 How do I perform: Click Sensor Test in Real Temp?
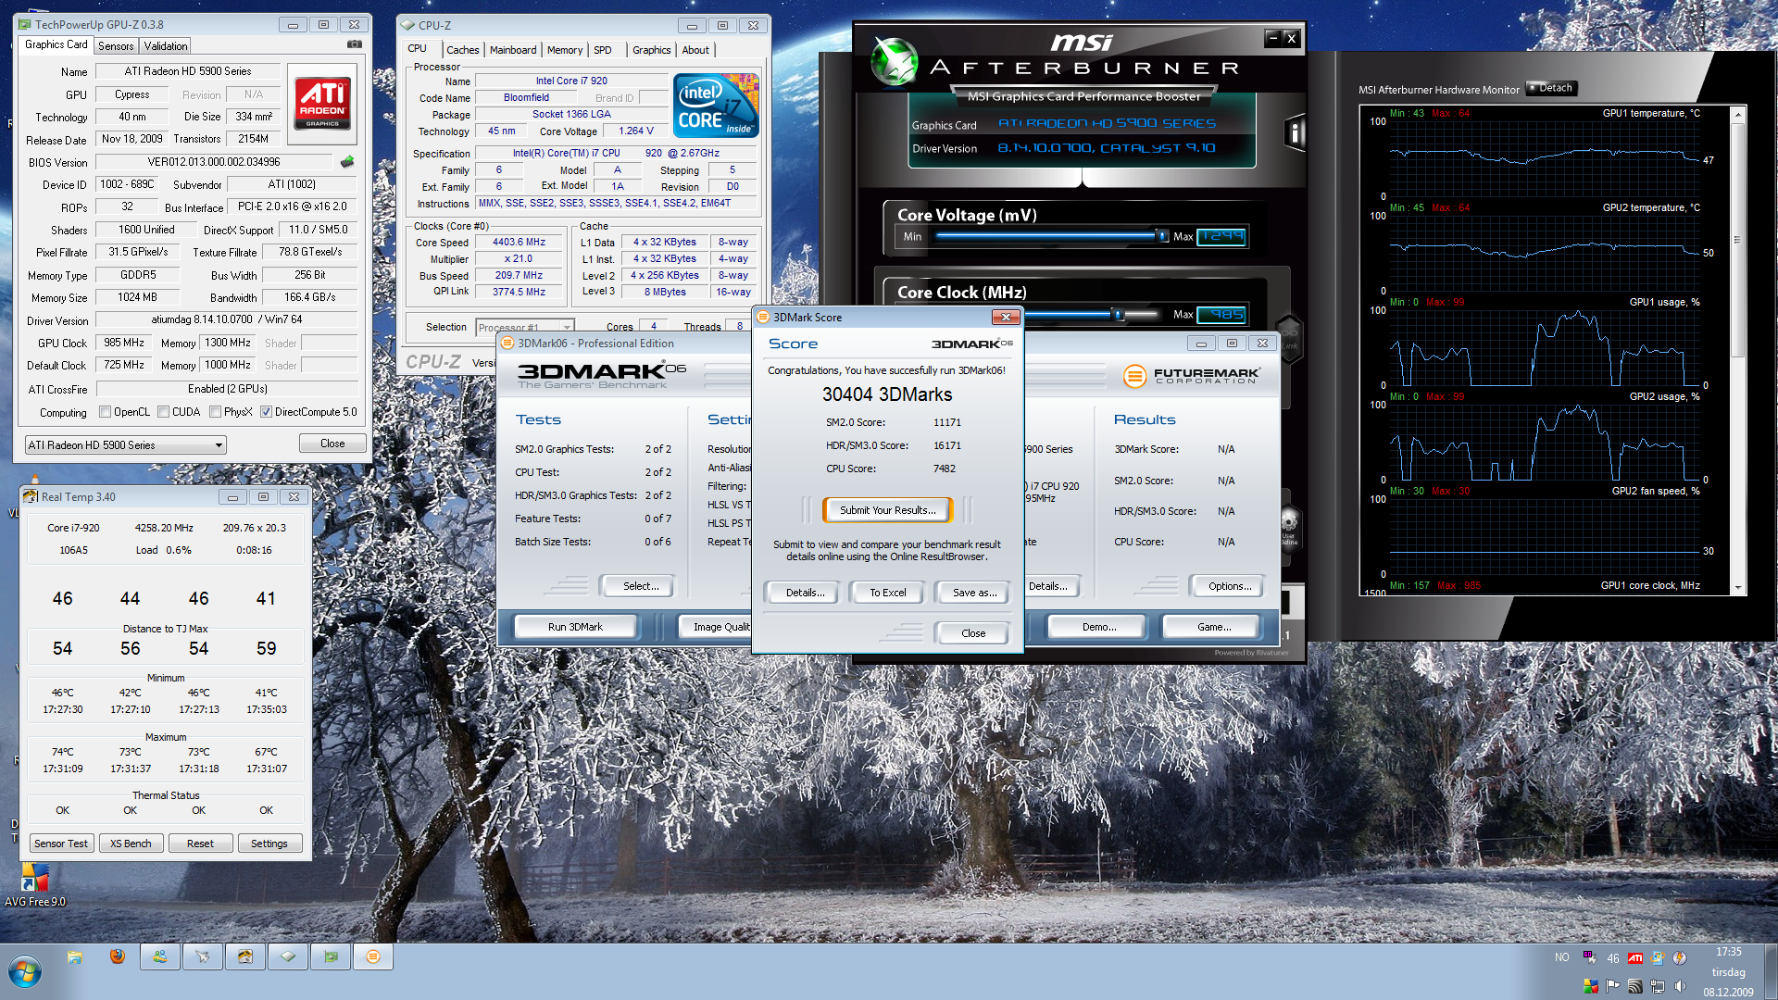point(61,844)
